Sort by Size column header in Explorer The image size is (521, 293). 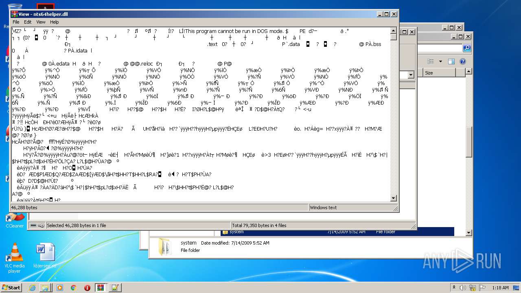pos(439,73)
